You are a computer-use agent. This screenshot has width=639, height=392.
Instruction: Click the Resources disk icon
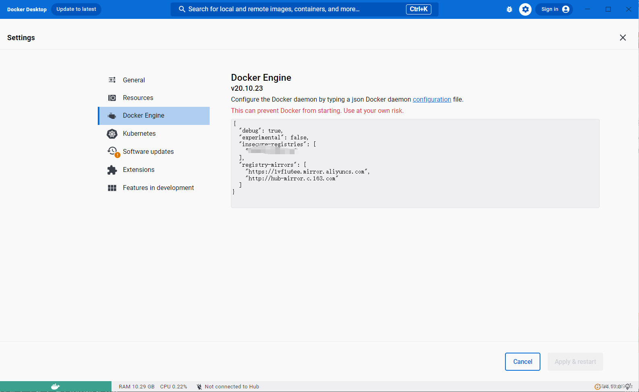pos(112,98)
